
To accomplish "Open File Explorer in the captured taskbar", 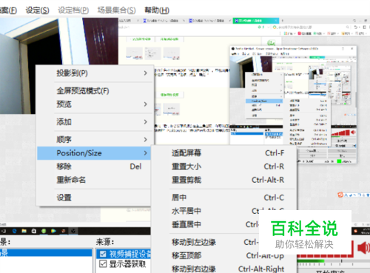I will pyautogui.click(x=24, y=231).
